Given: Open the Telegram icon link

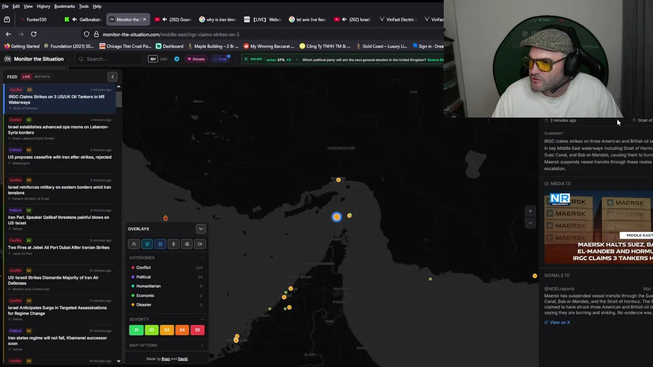Looking at the screenshot, I should [x=177, y=59].
